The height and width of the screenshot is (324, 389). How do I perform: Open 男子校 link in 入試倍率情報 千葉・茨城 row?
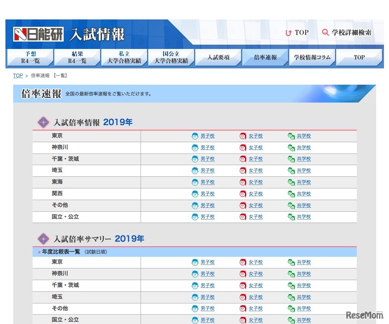pos(207,159)
